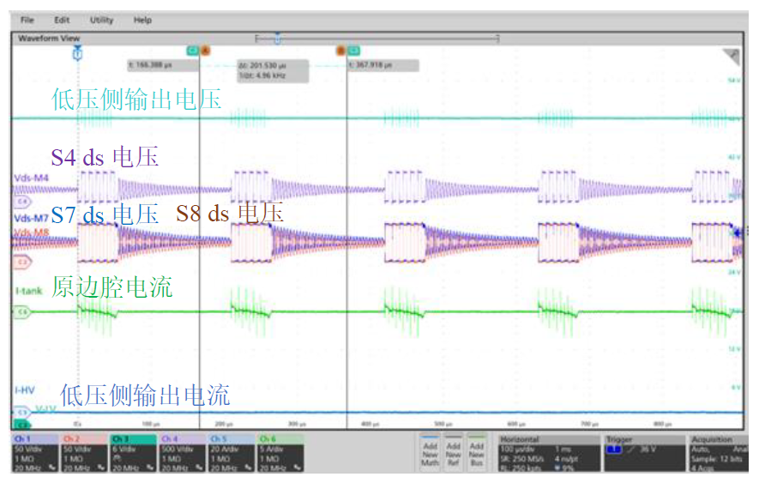The image size is (759, 489).
Task: Open the Utility menu
Action: click(x=101, y=20)
